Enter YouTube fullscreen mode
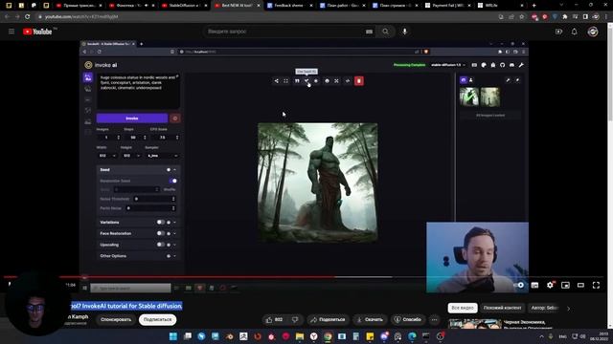This screenshot has width=613, height=344. coord(596,285)
